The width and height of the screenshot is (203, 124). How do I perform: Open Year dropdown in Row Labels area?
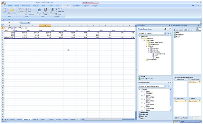pos(185,101)
